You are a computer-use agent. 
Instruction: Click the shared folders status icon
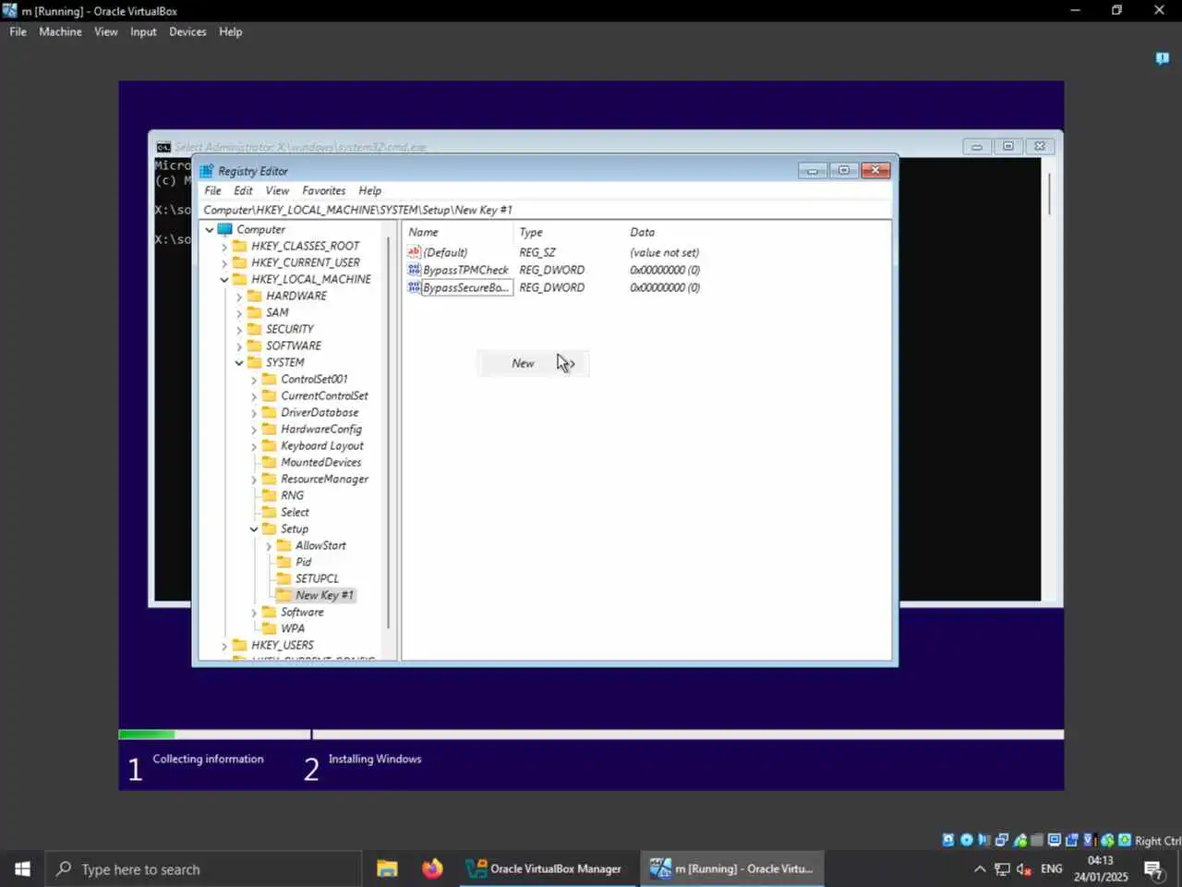[1037, 840]
